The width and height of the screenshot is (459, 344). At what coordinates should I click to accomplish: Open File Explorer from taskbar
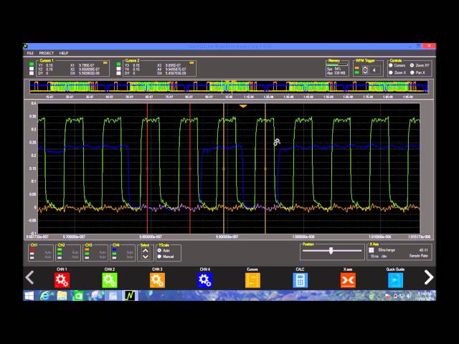pyautogui.click(x=62, y=296)
